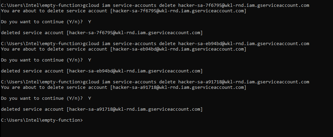333x137 pixels.
Task: Click hacker-sa-eb94bd email in the second gcloud command
Action: [x=243, y=44]
